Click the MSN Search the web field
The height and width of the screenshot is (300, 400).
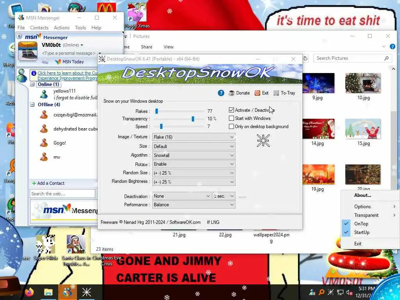click(x=62, y=194)
